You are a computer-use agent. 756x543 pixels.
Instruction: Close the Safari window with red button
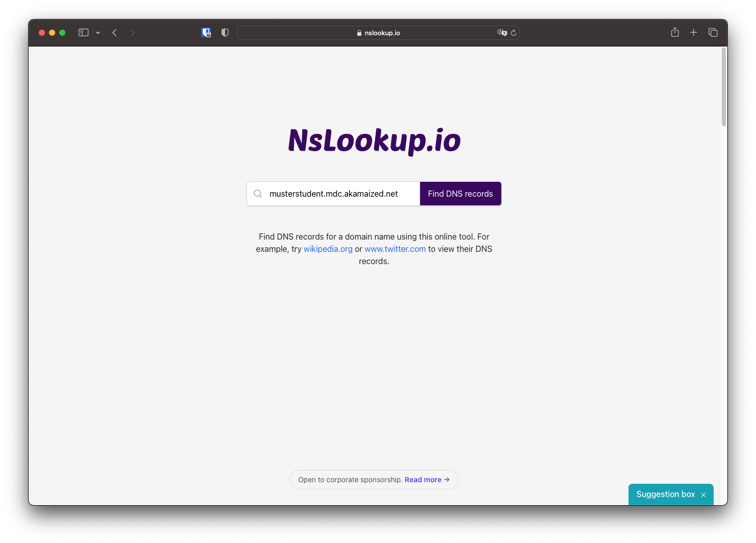click(x=42, y=33)
